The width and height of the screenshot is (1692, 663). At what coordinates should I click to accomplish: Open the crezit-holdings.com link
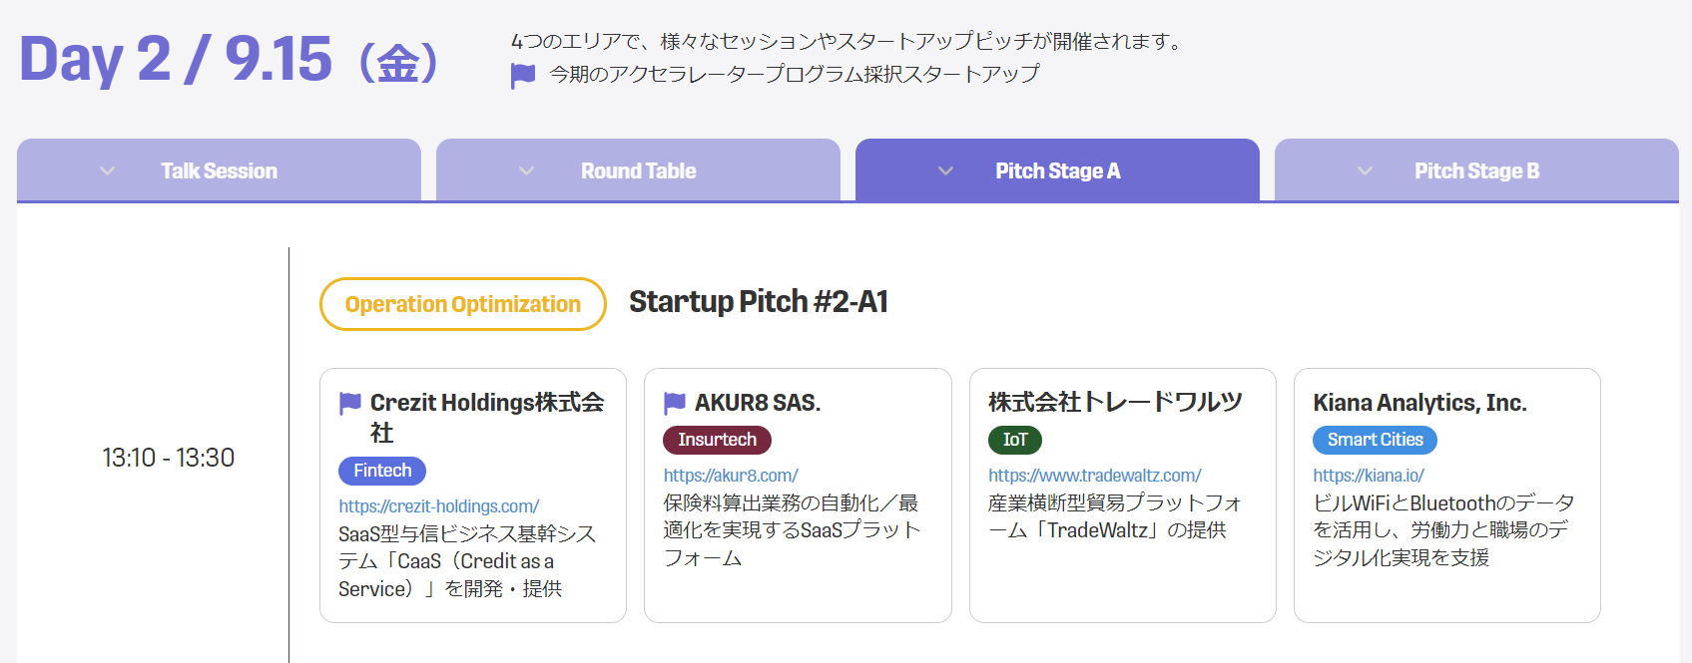438,506
